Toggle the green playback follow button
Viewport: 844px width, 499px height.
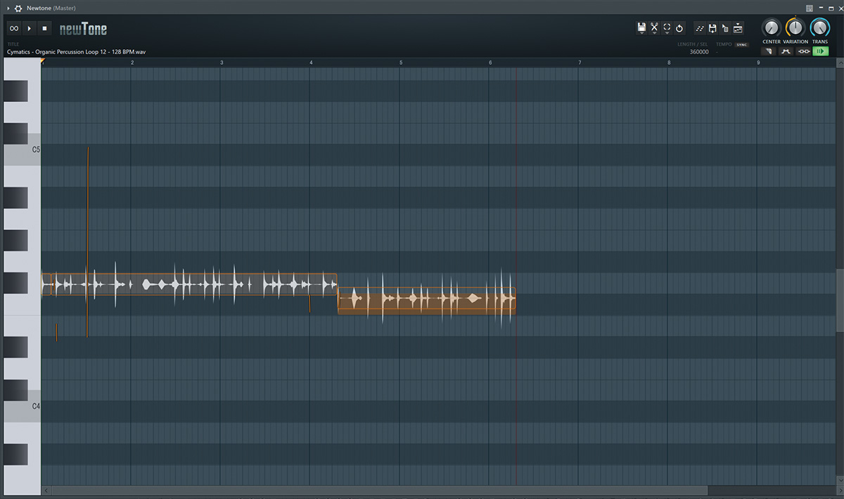coord(821,51)
